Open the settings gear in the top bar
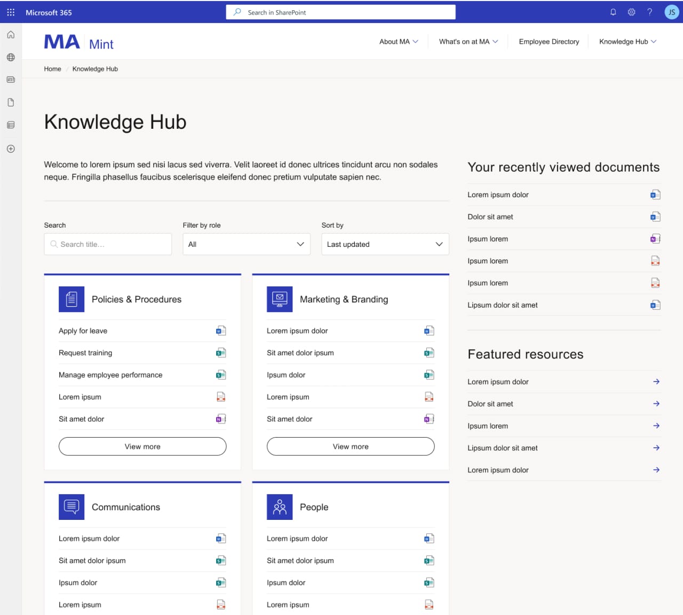Viewport: 683px width, 615px height. point(631,12)
